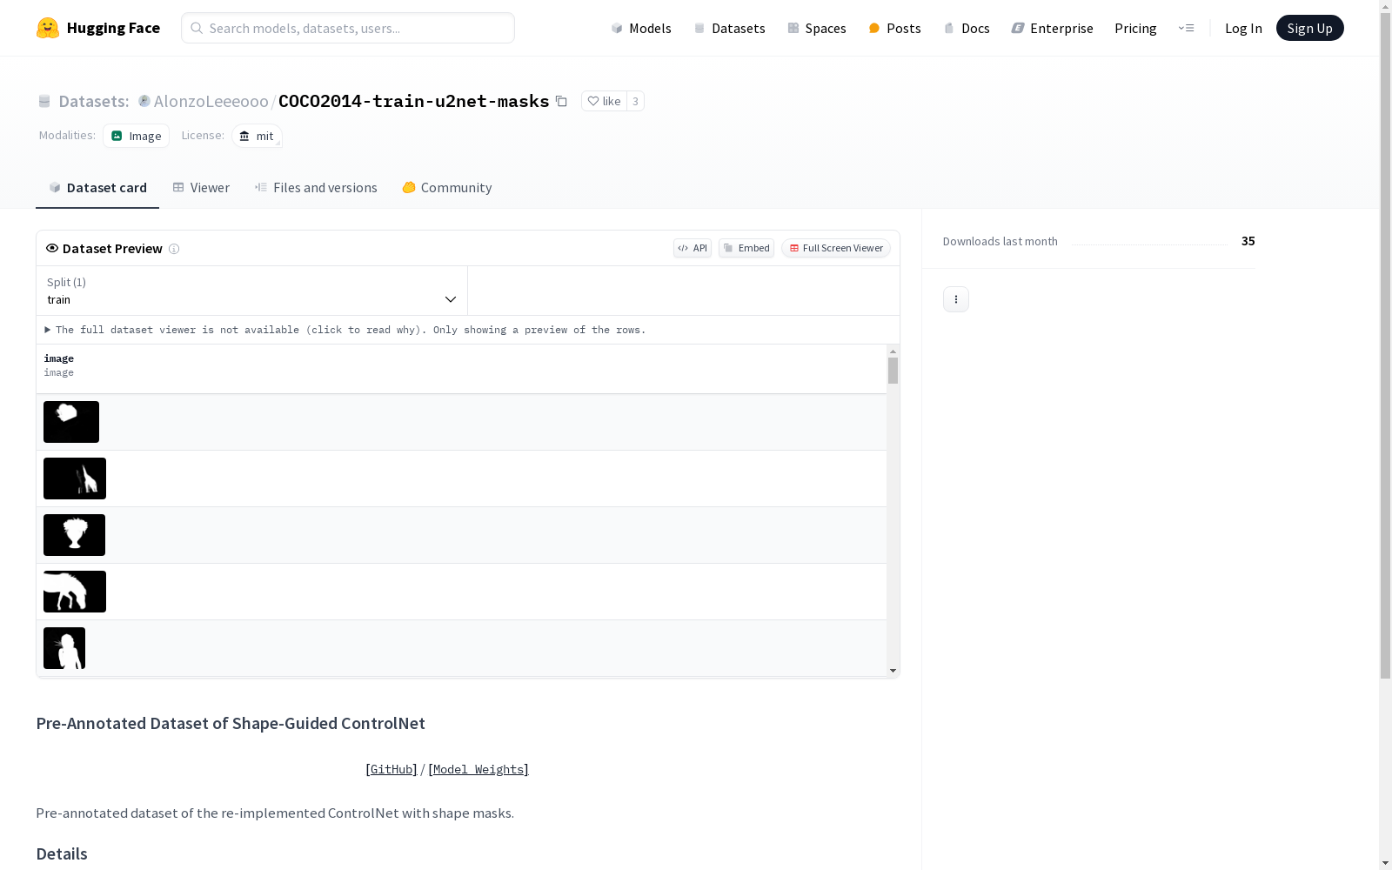Open the GitHub link
The image size is (1392, 870).
391,769
